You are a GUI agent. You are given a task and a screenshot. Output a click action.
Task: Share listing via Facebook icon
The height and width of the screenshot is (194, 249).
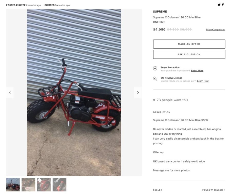tap(223, 5)
